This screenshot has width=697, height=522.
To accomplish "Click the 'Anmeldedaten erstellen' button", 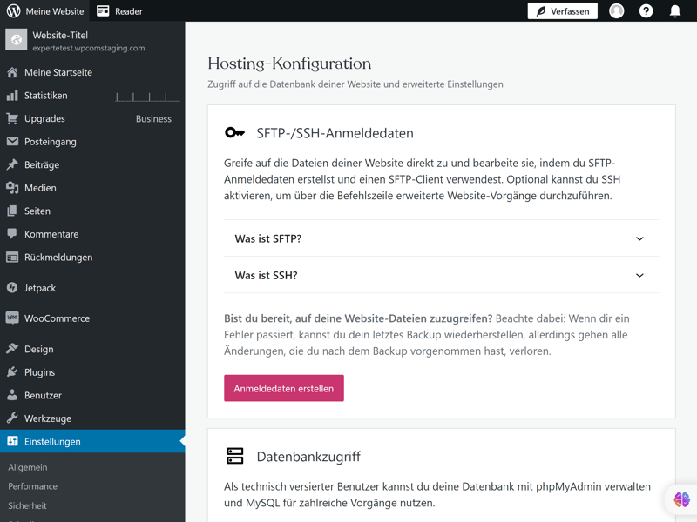I will coord(283,388).
